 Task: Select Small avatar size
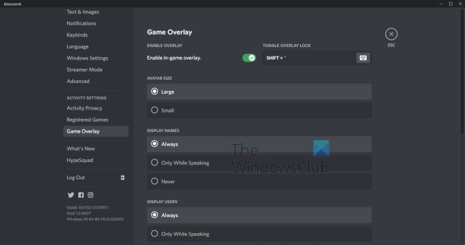click(x=259, y=110)
